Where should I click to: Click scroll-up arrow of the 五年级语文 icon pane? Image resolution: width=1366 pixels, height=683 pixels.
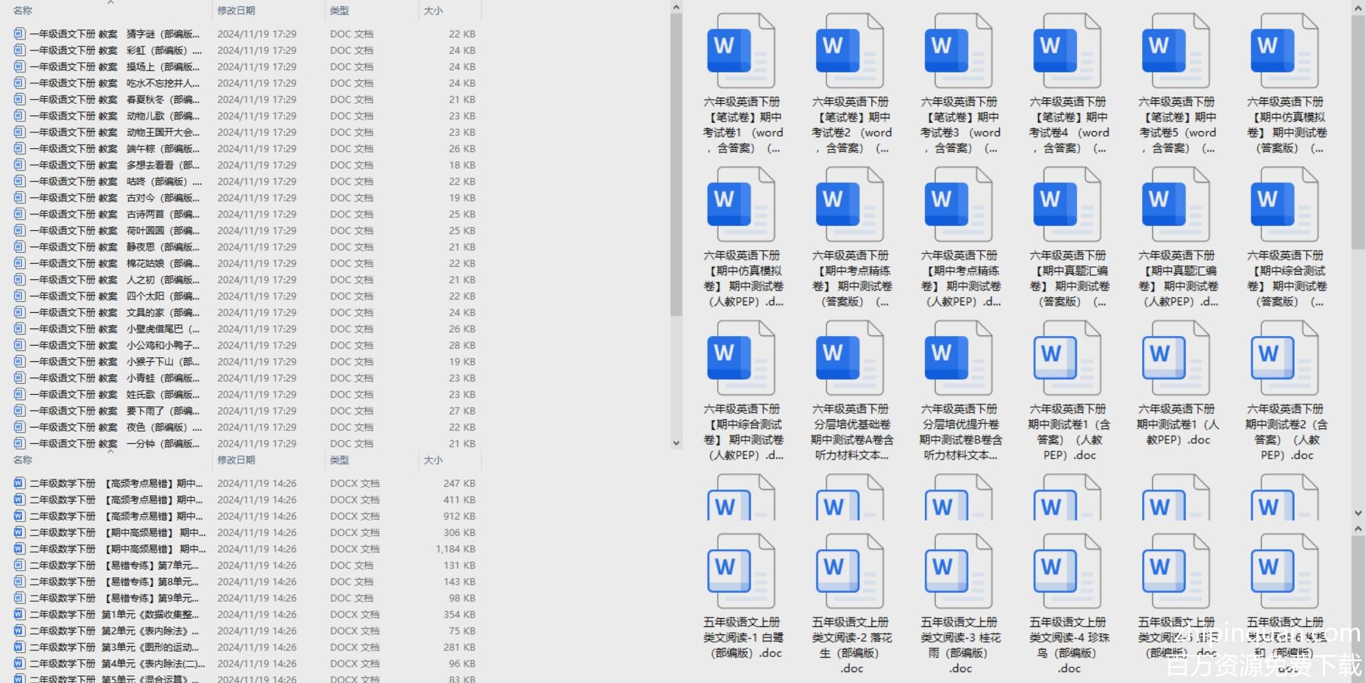click(x=1358, y=529)
